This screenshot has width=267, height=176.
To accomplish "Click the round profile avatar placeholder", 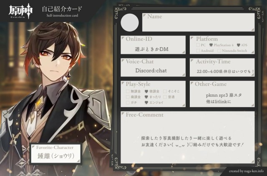I will pos(130,23).
